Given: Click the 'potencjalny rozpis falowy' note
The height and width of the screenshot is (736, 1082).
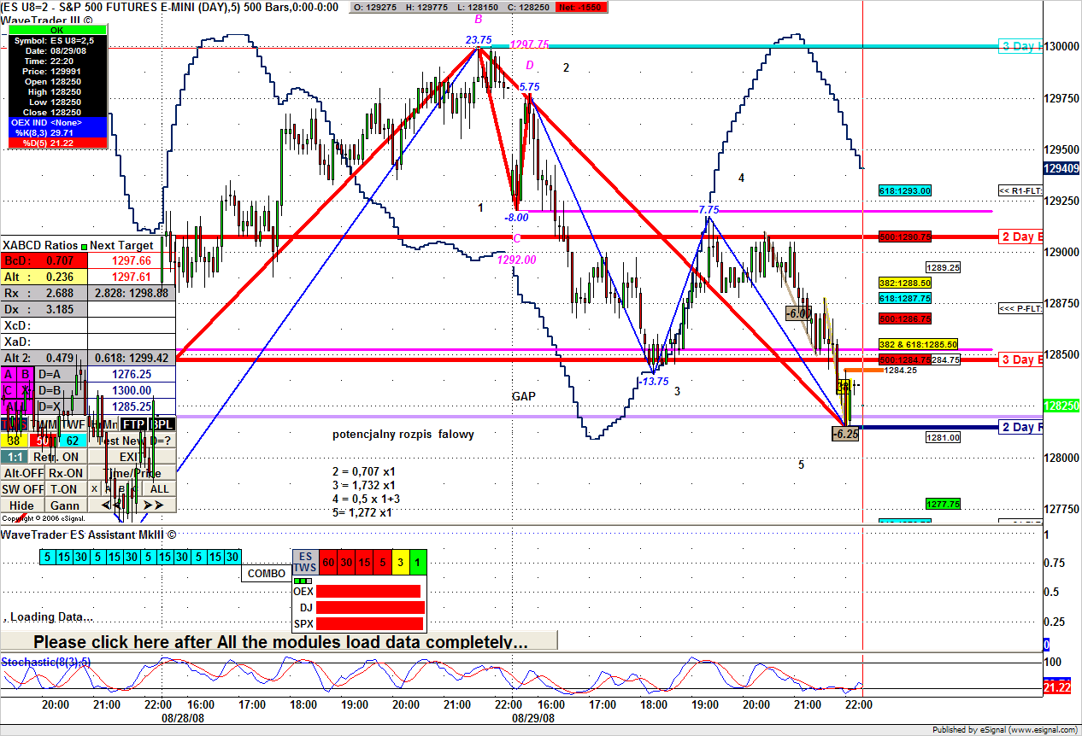Looking at the screenshot, I should click(403, 435).
